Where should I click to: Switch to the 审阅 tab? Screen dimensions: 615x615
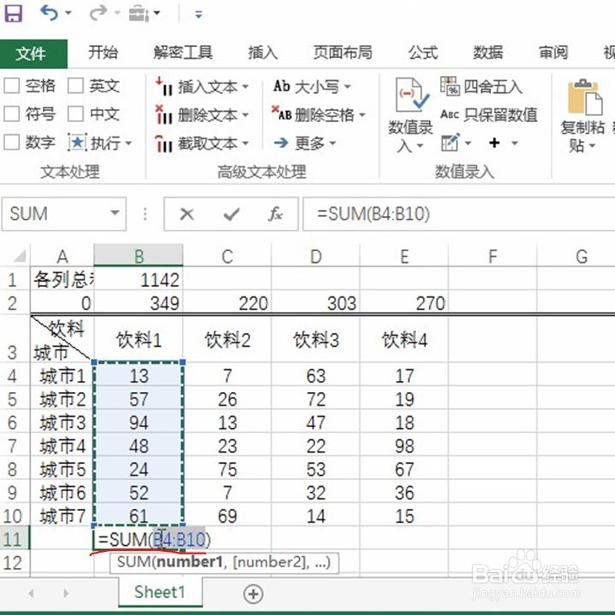[x=553, y=52]
